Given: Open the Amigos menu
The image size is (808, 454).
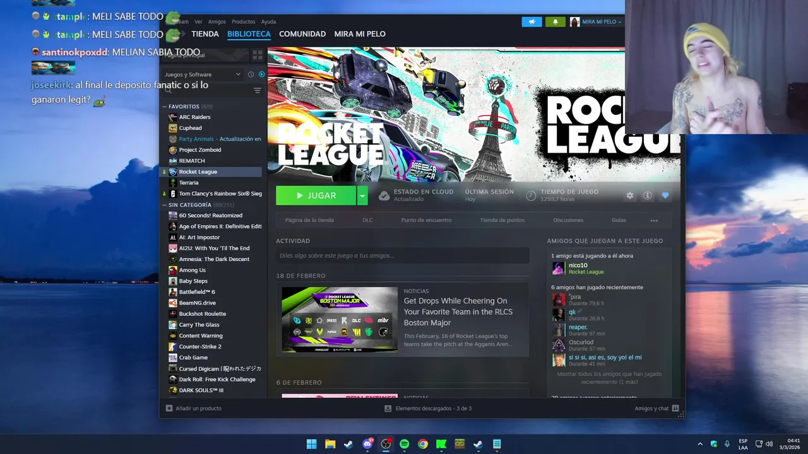Looking at the screenshot, I should 217,21.
